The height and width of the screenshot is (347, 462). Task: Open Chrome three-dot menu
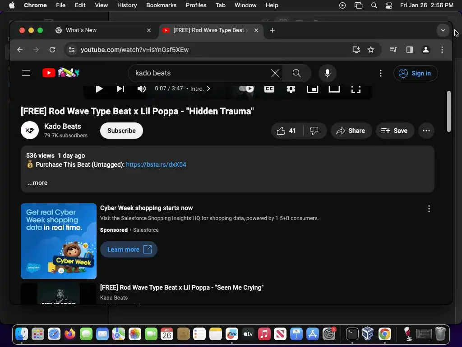(442, 50)
